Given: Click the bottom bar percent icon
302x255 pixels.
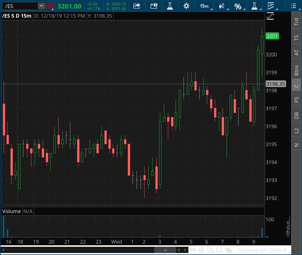Looking at the screenshot, I should [x=229, y=250].
